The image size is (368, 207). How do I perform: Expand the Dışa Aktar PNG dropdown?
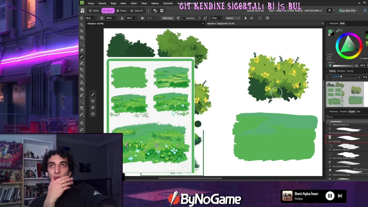pyautogui.click(x=357, y=11)
